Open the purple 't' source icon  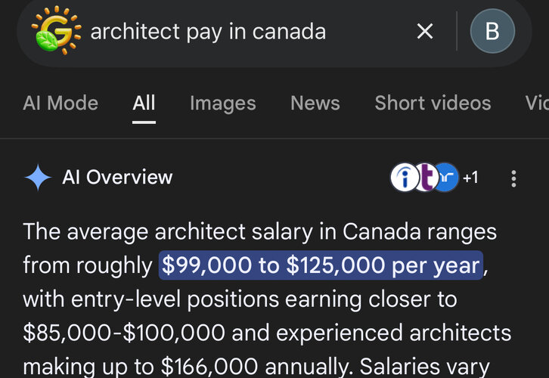tap(426, 178)
